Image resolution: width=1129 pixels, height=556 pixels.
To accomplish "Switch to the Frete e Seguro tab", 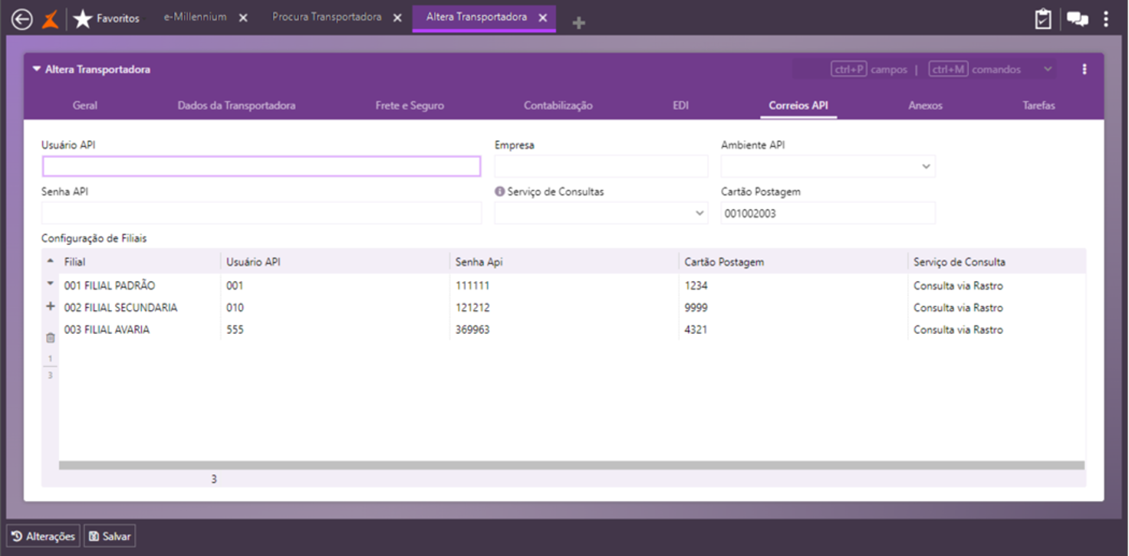I will (x=410, y=106).
